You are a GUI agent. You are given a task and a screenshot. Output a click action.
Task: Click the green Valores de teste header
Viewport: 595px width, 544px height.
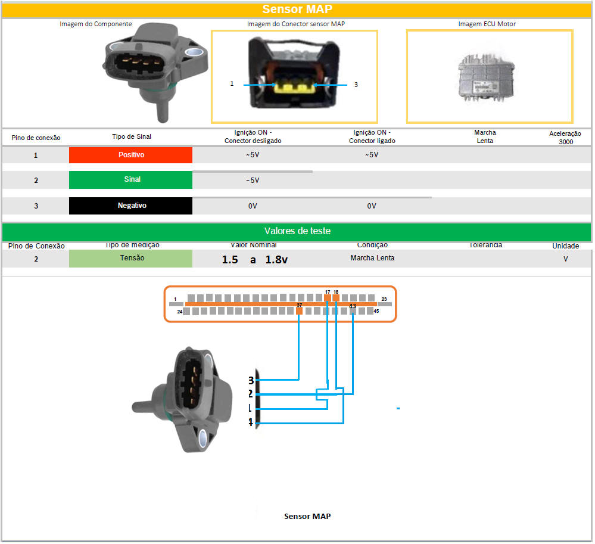click(297, 231)
